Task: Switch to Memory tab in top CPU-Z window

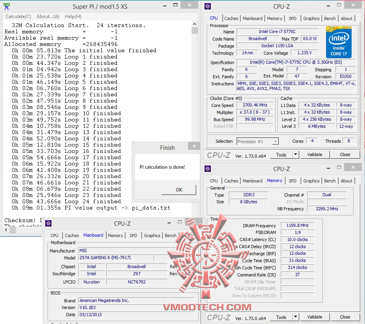Action: coord(275,18)
